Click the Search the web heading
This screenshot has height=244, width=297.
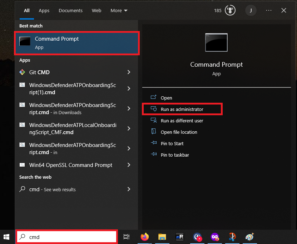[35, 177]
